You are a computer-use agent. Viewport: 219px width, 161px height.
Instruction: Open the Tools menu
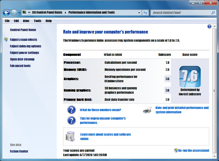coord(37,21)
